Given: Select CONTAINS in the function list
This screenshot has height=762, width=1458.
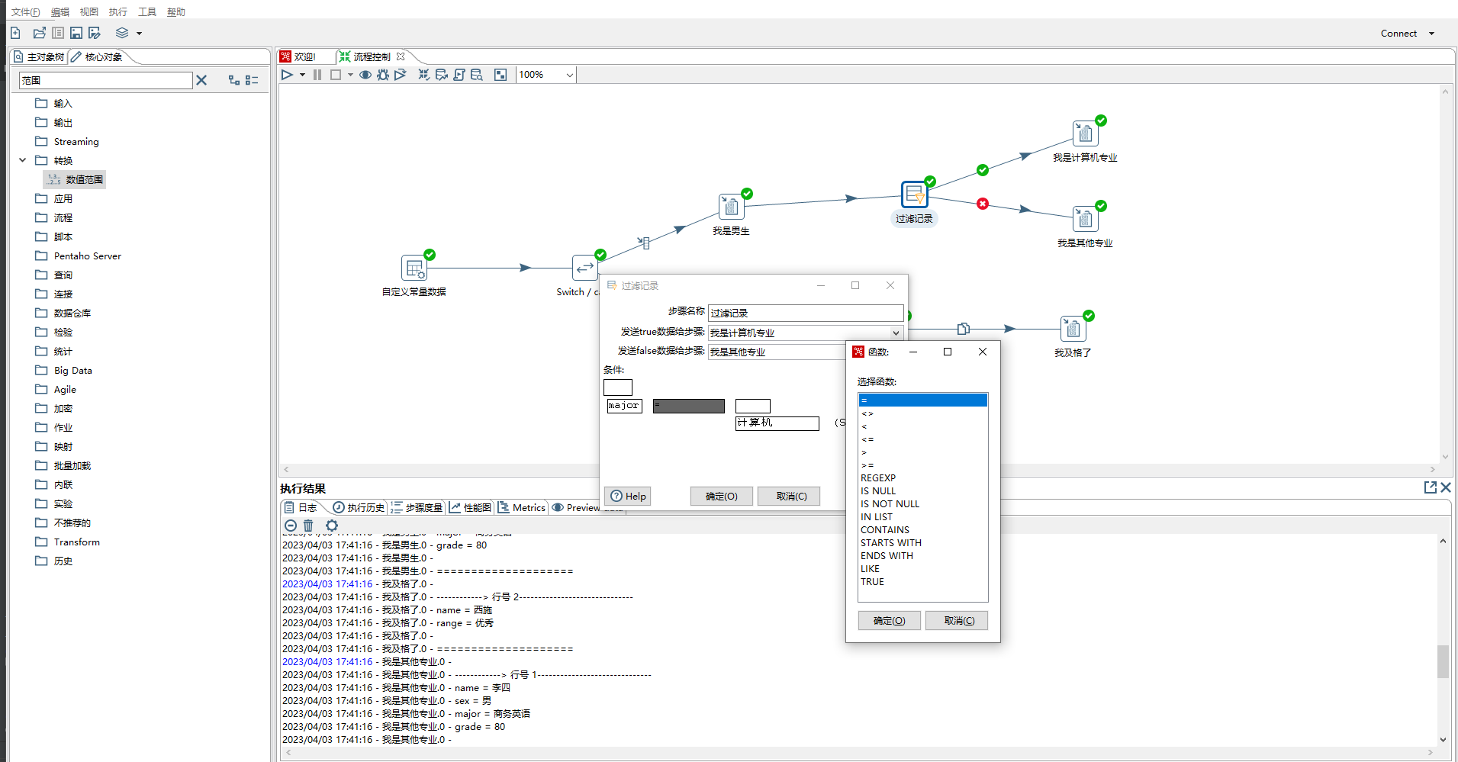Looking at the screenshot, I should (884, 529).
